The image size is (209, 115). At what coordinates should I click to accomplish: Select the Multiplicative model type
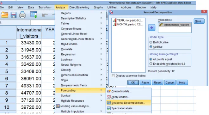pos(151,42)
